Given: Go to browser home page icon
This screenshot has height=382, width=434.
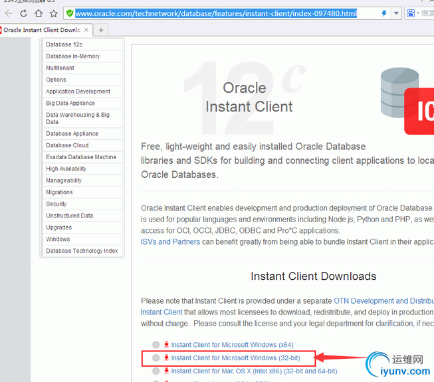Looking at the screenshot, I should pos(39,13).
